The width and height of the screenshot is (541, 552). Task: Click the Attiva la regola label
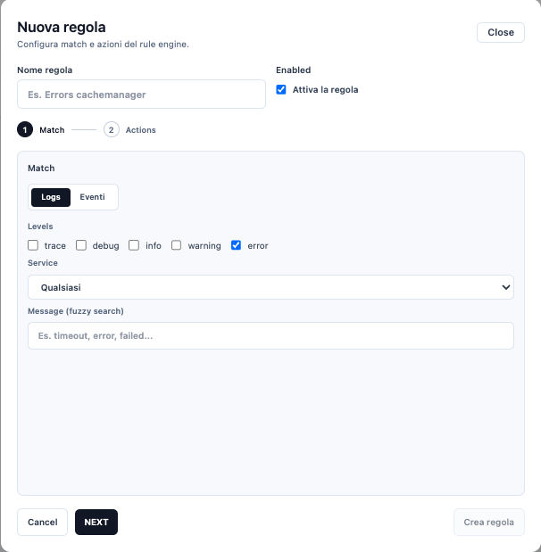(x=325, y=90)
